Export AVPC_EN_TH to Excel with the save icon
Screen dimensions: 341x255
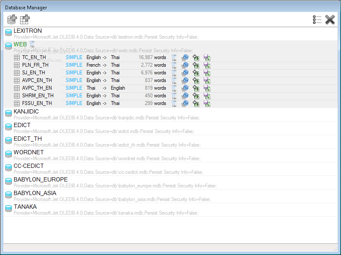(207, 81)
